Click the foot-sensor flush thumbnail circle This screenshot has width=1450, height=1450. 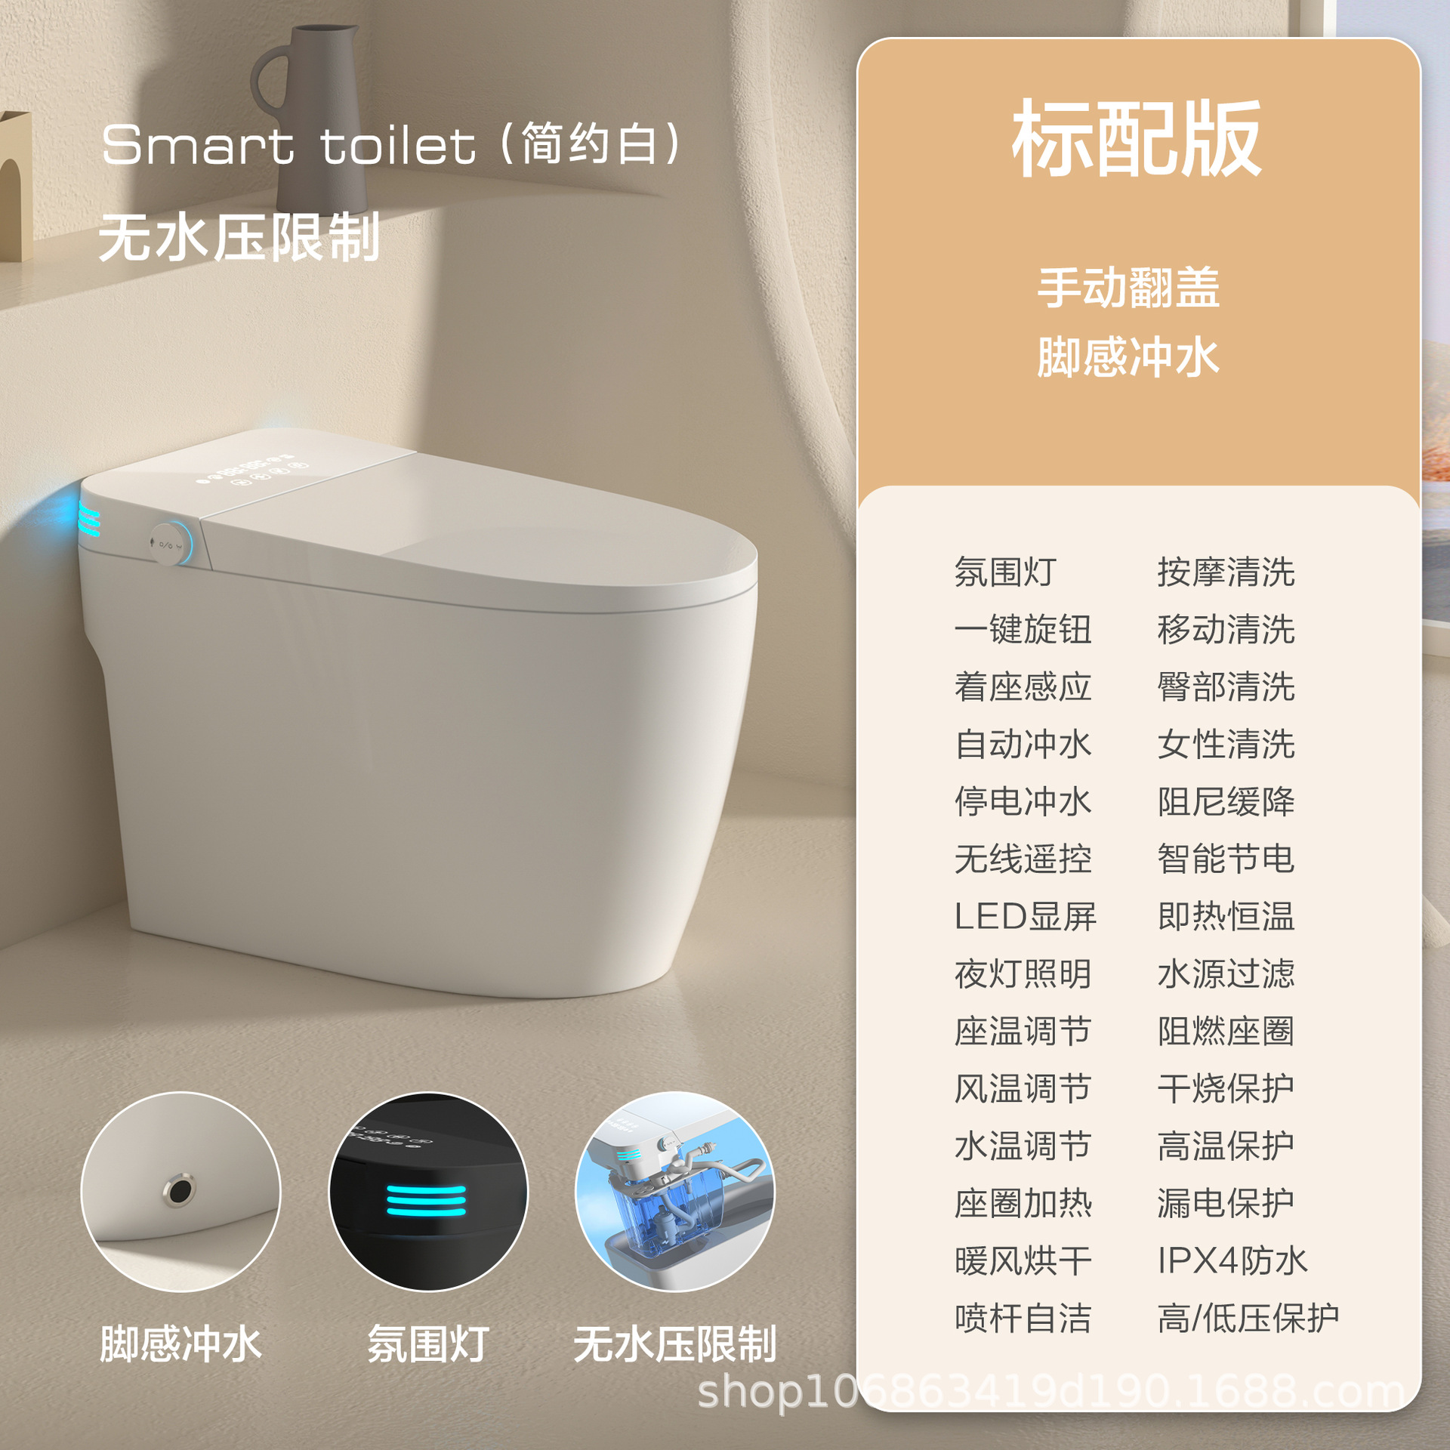tap(180, 1192)
